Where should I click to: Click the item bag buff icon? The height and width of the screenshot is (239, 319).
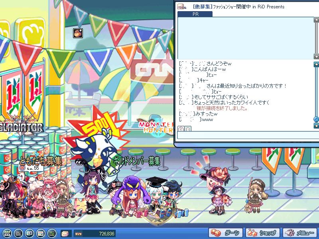pos(78,33)
